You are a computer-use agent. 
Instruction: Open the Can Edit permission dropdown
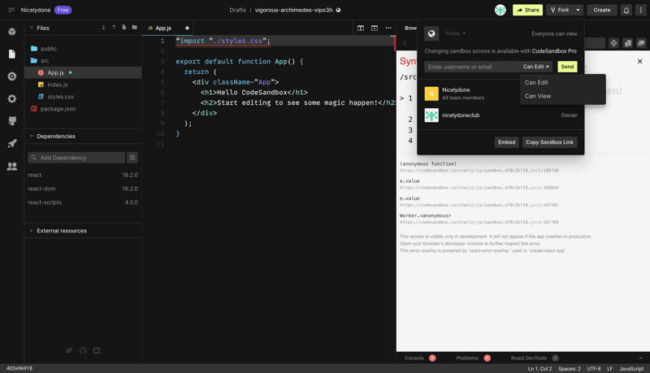(x=536, y=67)
